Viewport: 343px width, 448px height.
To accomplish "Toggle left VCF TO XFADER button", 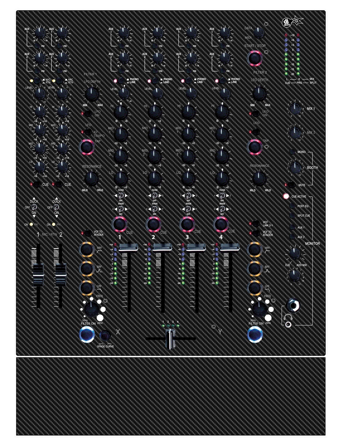I will [x=88, y=233].
